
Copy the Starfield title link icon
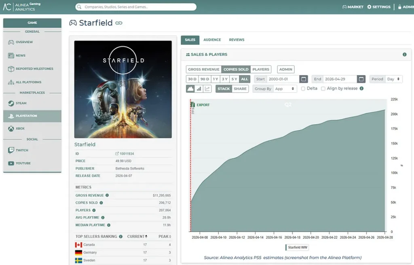(119, 23)
